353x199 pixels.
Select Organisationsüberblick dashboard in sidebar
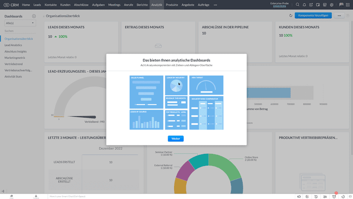19,39
